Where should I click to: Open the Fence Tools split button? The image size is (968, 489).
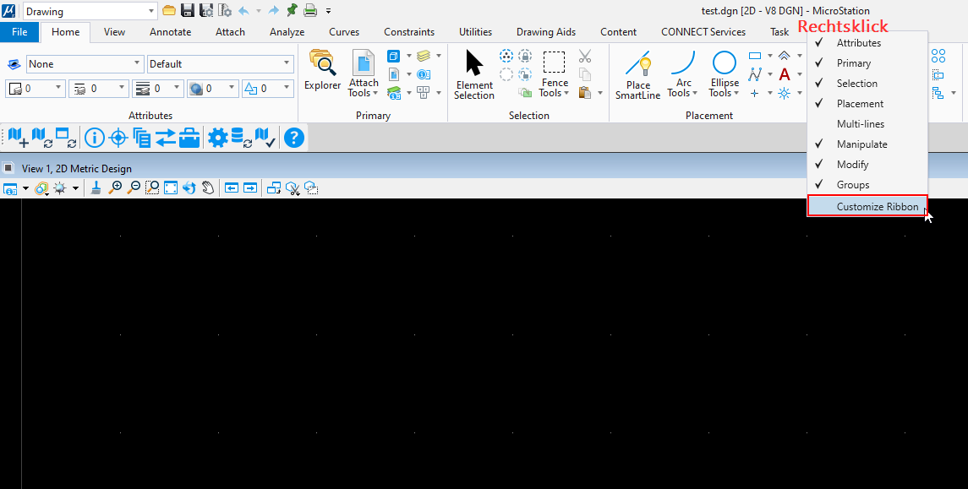click(555, 74)
